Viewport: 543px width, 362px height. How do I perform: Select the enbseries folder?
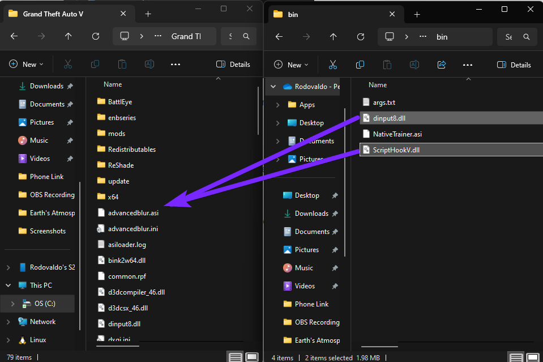(117, 118)
